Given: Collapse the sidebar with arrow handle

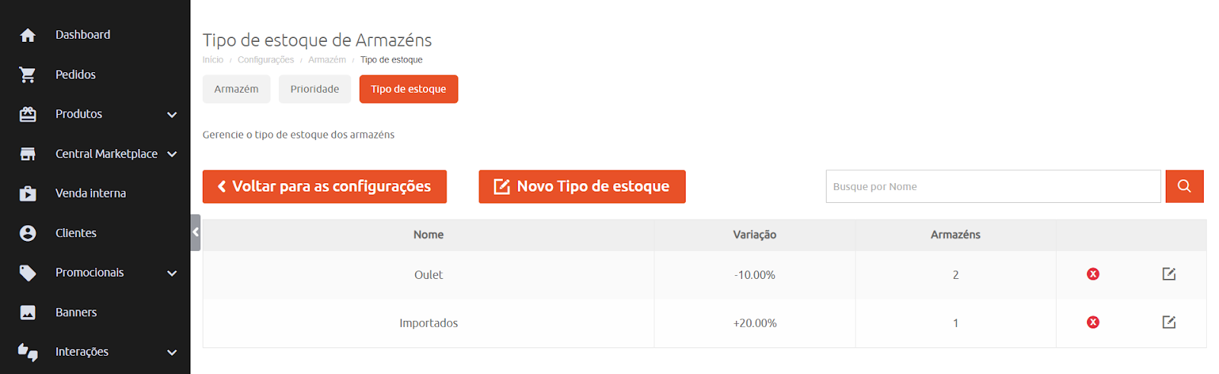Looking at the screenshot, I should (195, 233).
